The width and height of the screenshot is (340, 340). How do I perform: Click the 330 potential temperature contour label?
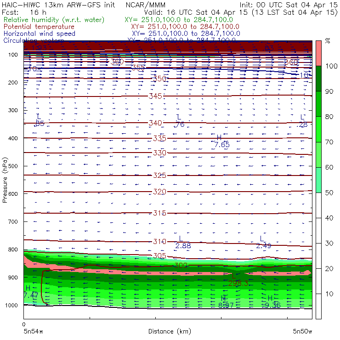pyautogui.click(x=160, y=153)
